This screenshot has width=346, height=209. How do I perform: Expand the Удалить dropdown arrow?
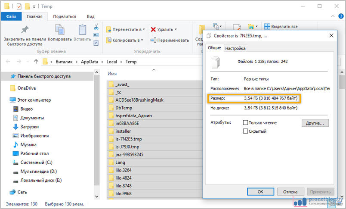176,29
